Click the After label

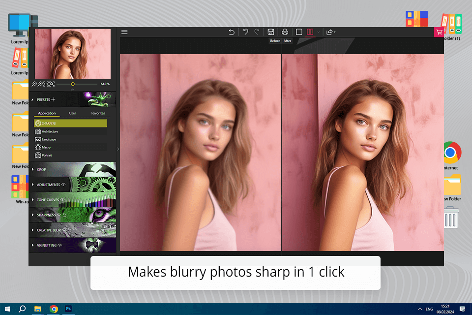288,41
